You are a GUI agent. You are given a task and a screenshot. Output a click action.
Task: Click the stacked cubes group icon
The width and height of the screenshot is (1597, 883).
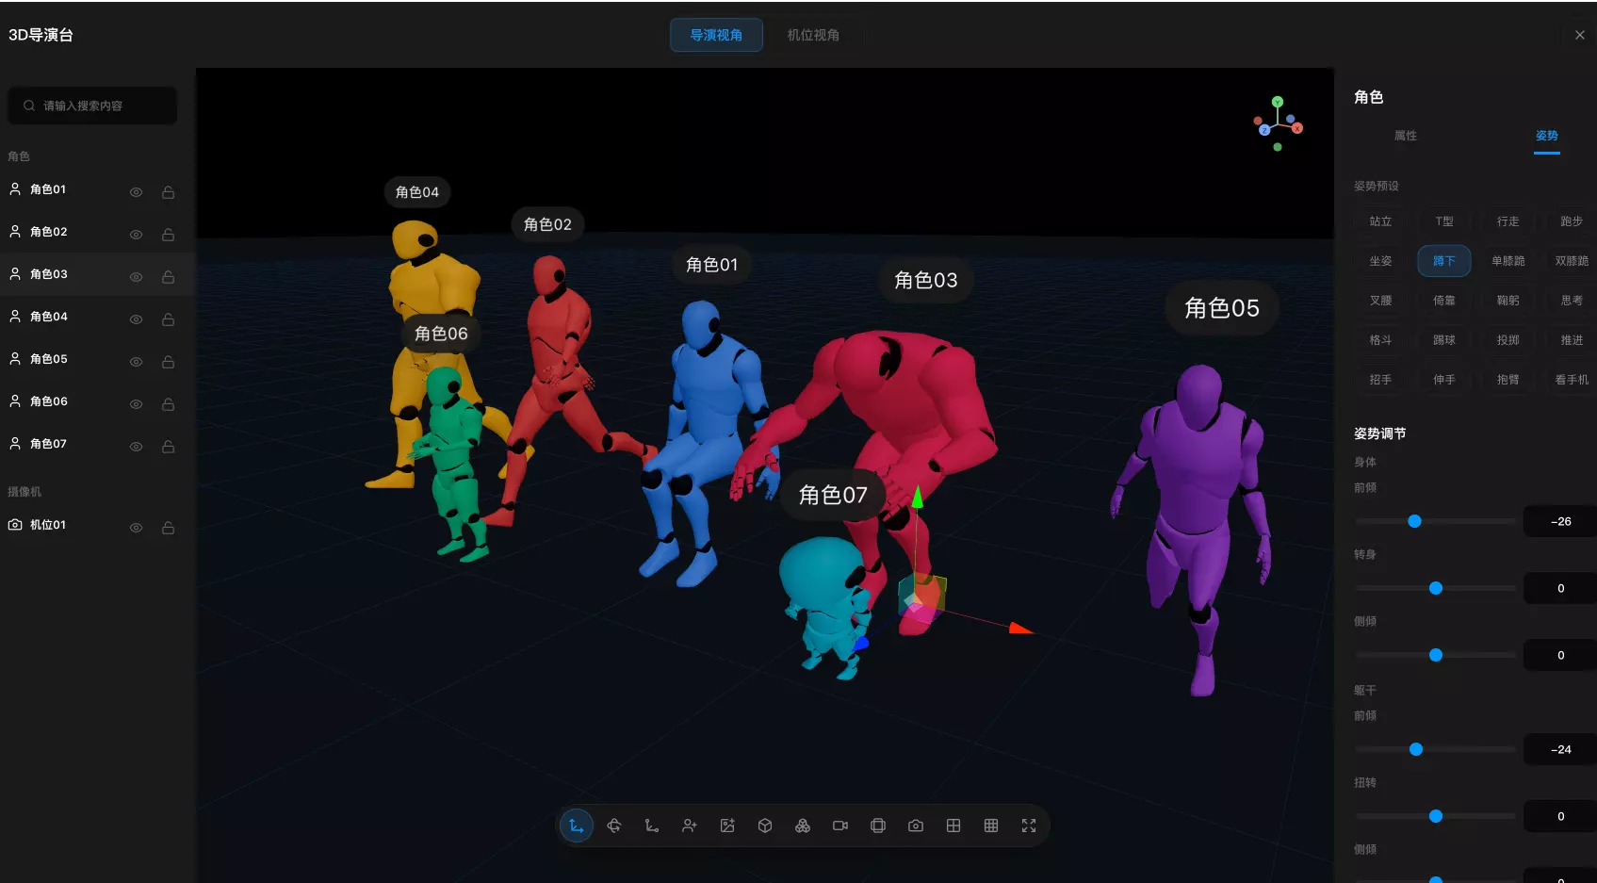coord(803,826)
